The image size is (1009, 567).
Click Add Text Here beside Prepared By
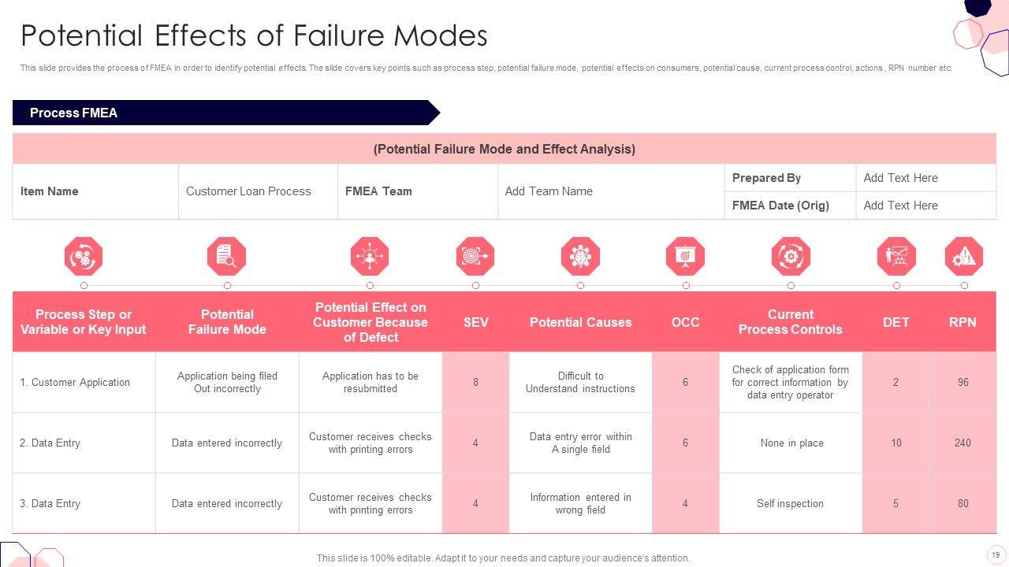click(x=900, y=178)
